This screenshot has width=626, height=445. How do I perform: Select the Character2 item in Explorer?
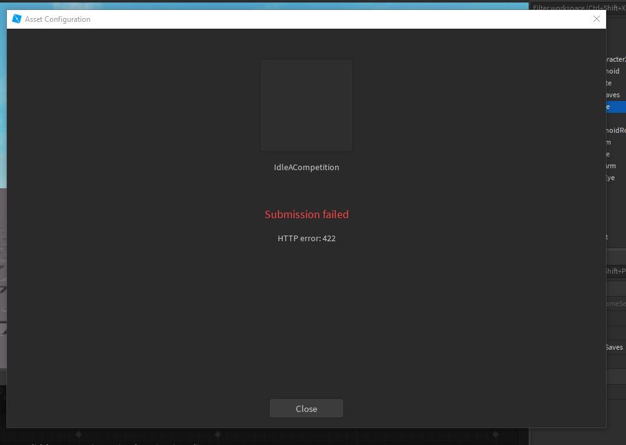click(615, 59)
